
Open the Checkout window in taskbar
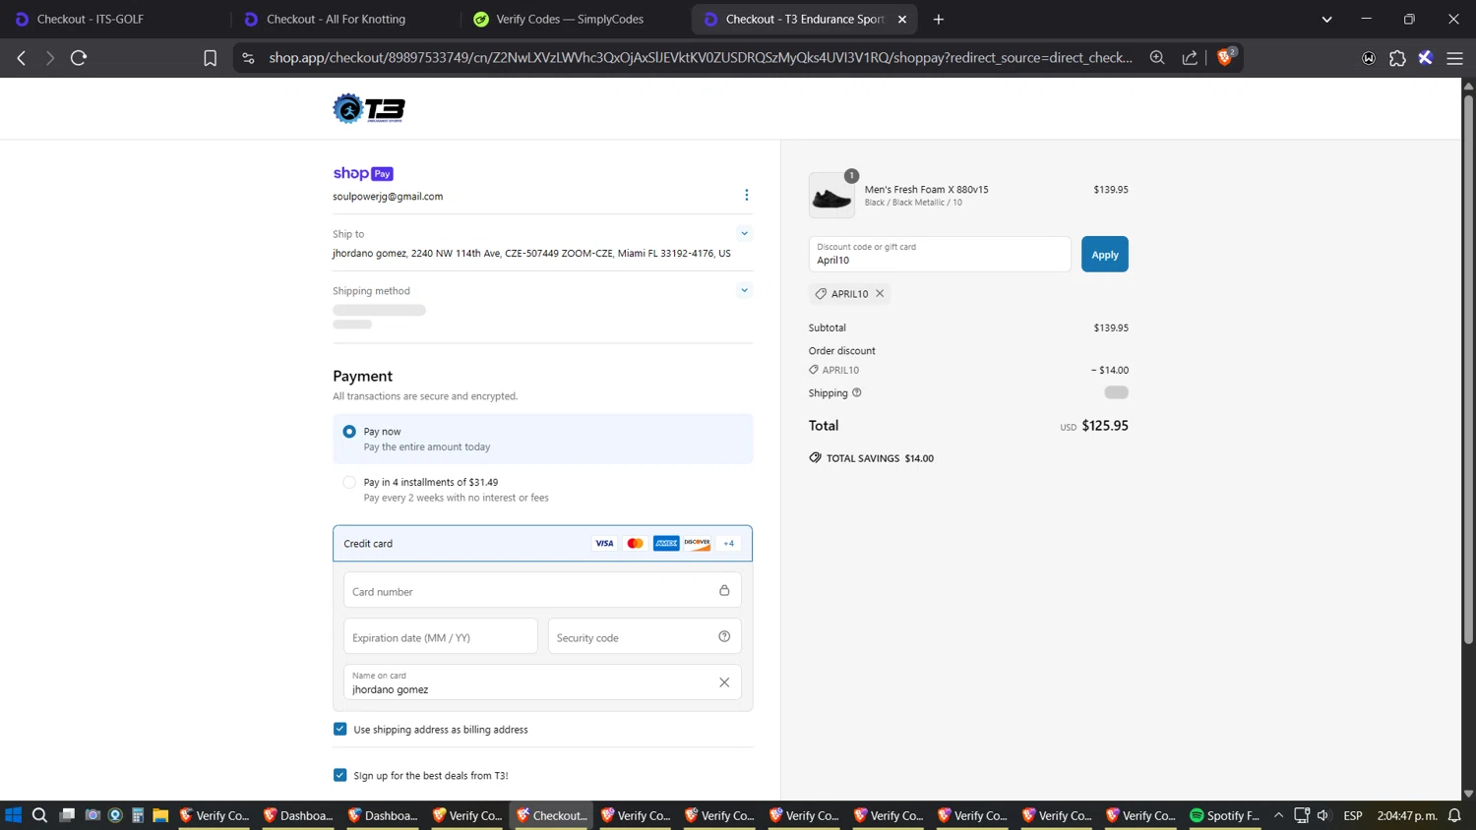click(x=552, y=815)
